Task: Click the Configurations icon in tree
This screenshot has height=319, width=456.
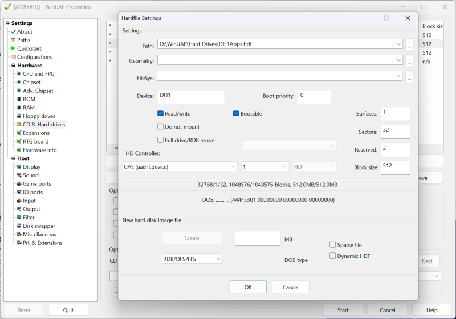Action: click(13, 57)
